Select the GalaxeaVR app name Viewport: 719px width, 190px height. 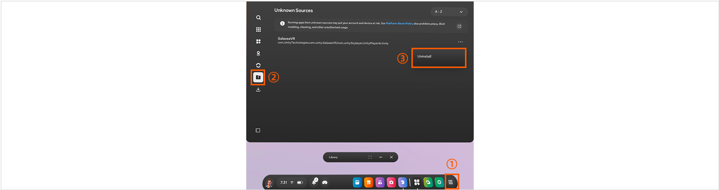(286, 39)
